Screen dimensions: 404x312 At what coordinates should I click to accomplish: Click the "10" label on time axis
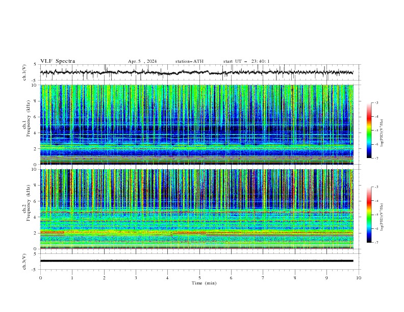pyautogui.click(x=359, y=278)
